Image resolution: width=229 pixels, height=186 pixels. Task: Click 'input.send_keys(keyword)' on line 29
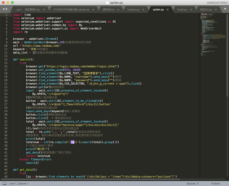[45, 111]
